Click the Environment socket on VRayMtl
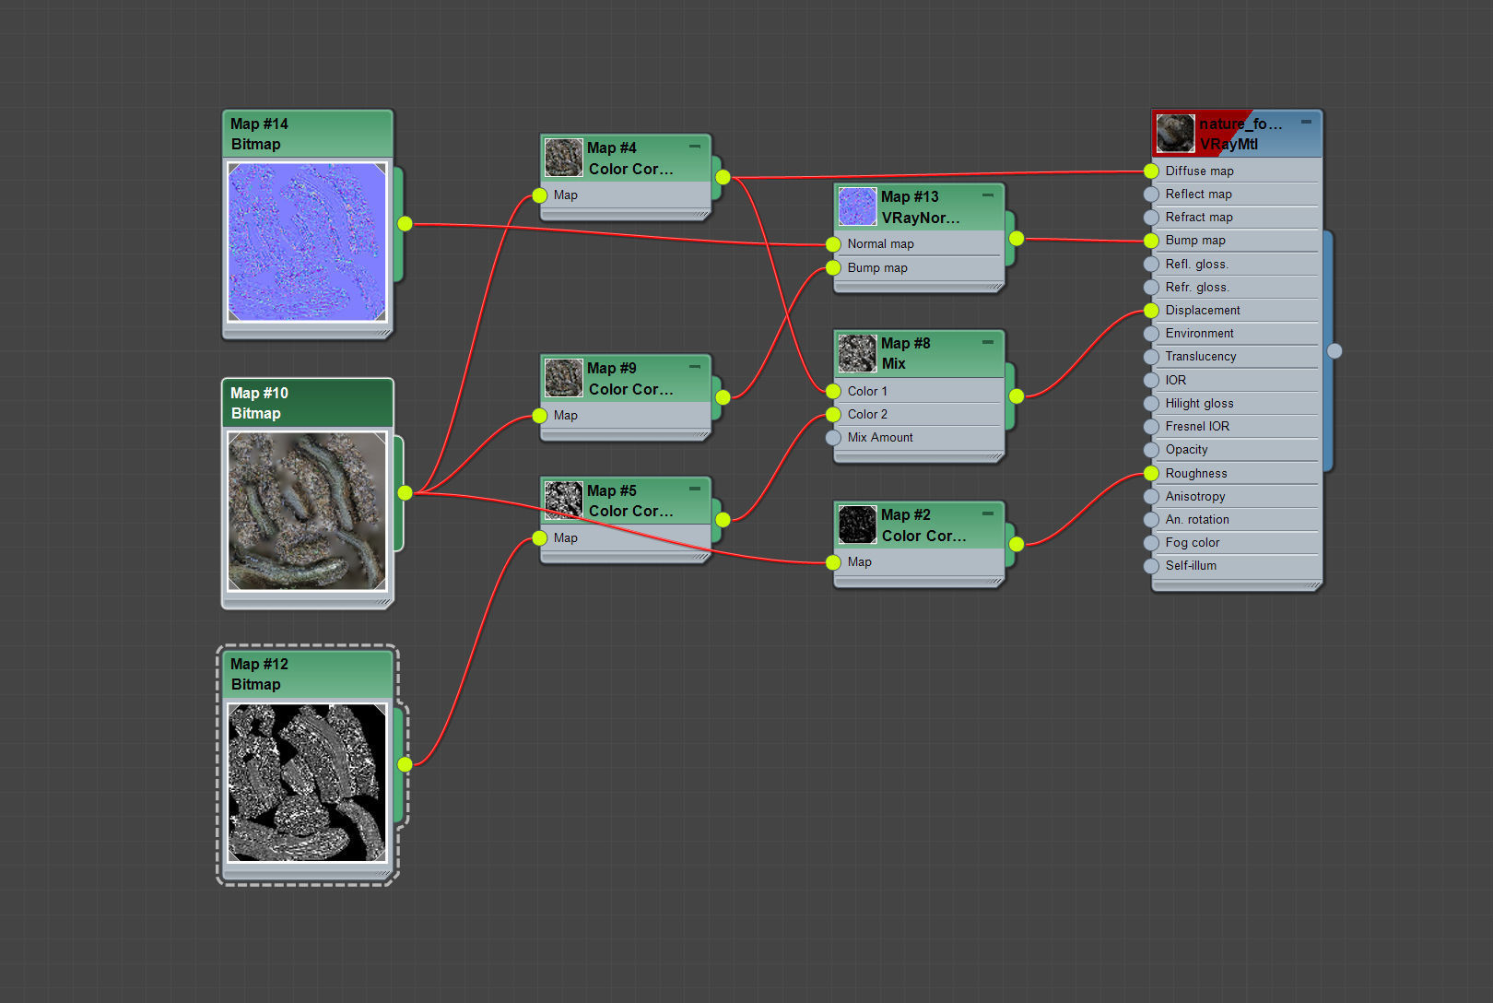 pyautogui.click(x=1151, y=334)
